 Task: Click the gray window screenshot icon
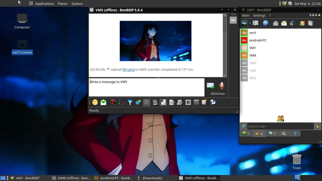coord(196,102)
